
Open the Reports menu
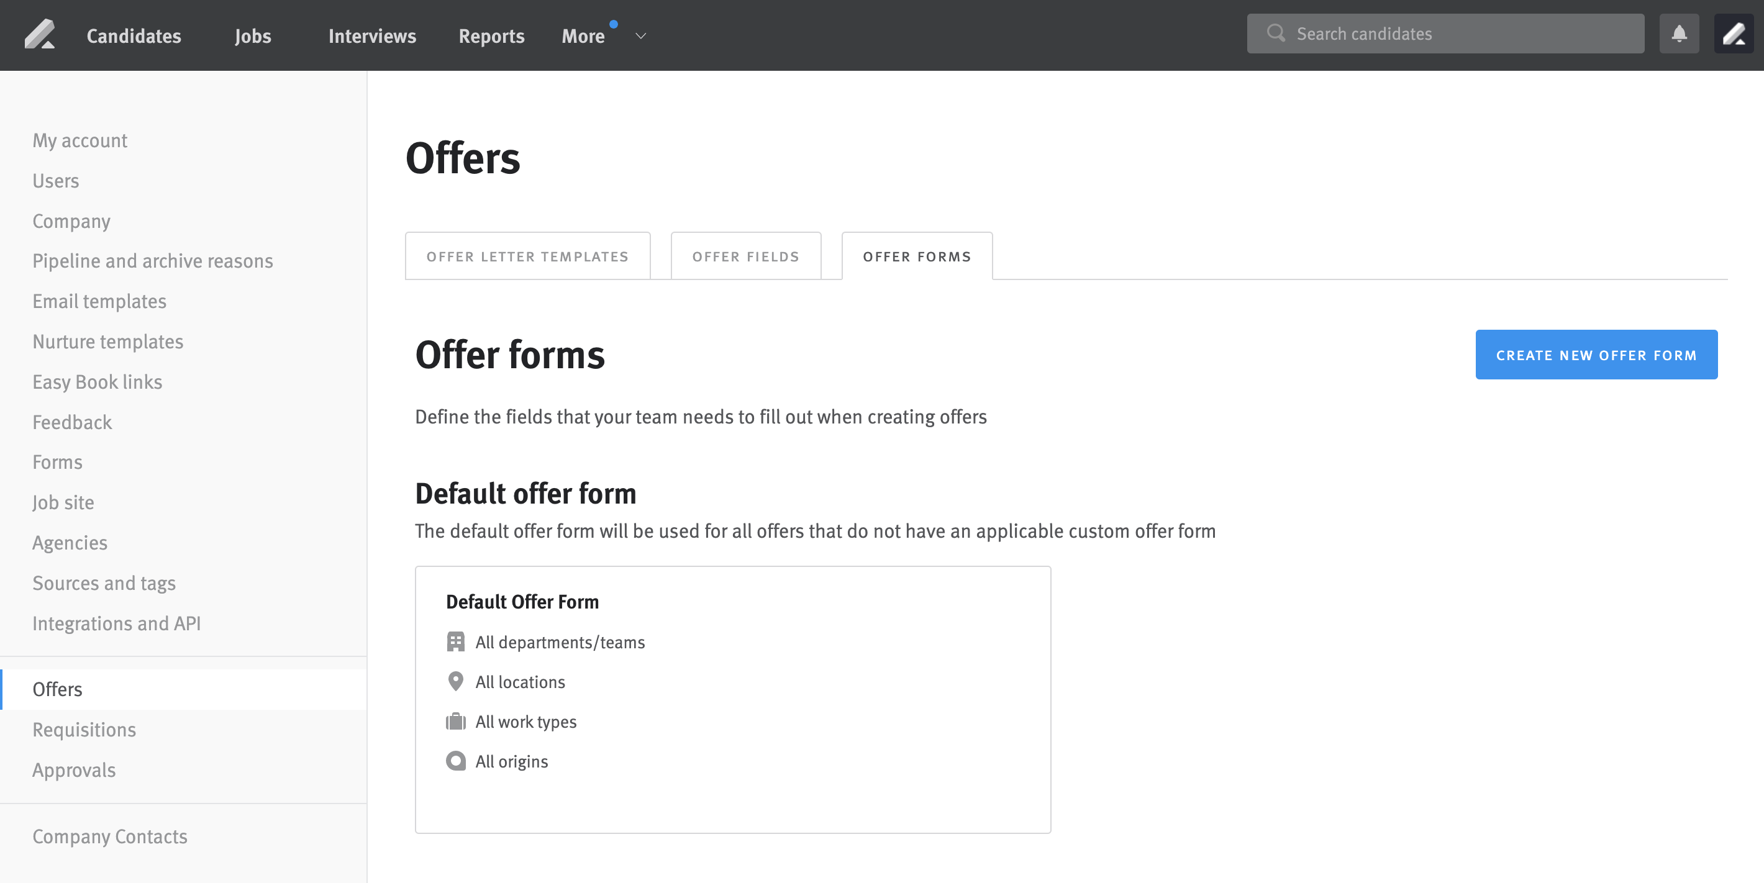(491, 35)
